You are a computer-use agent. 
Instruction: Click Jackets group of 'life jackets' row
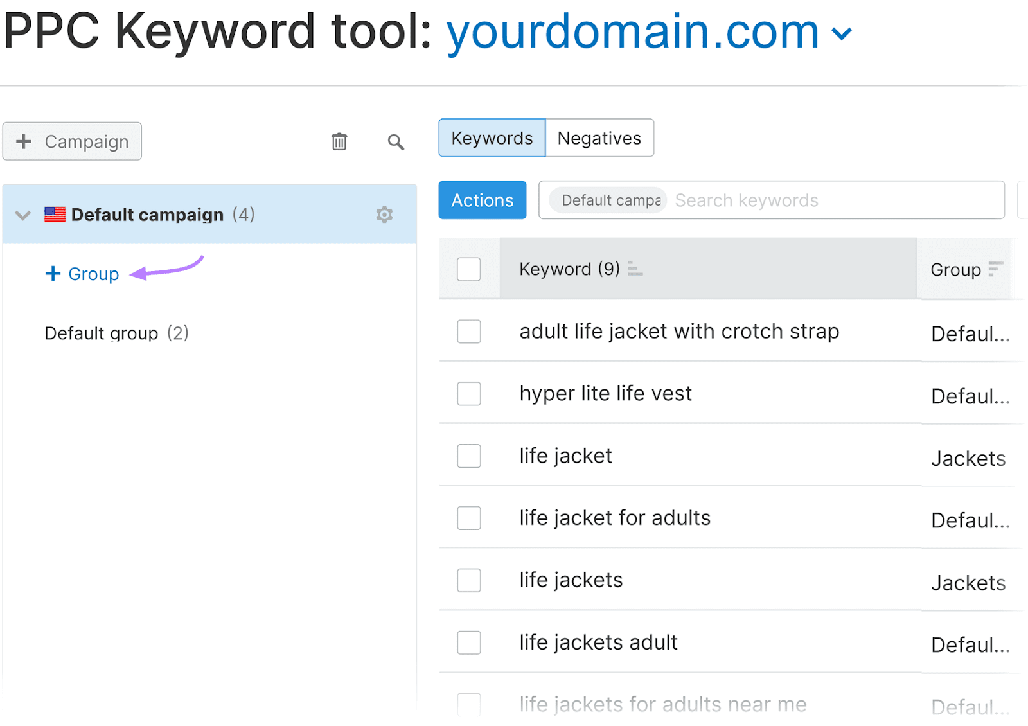968,583
